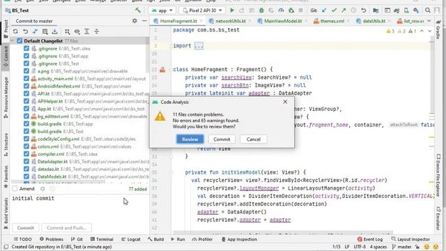Open master branch selector in status bar
Image resolution: width=446 pixels, height=251 pixels.
pos(401,247)
